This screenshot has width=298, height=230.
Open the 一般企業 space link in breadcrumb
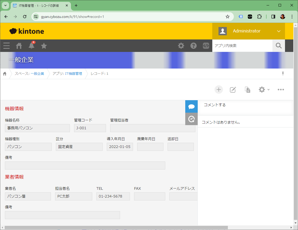37,74
